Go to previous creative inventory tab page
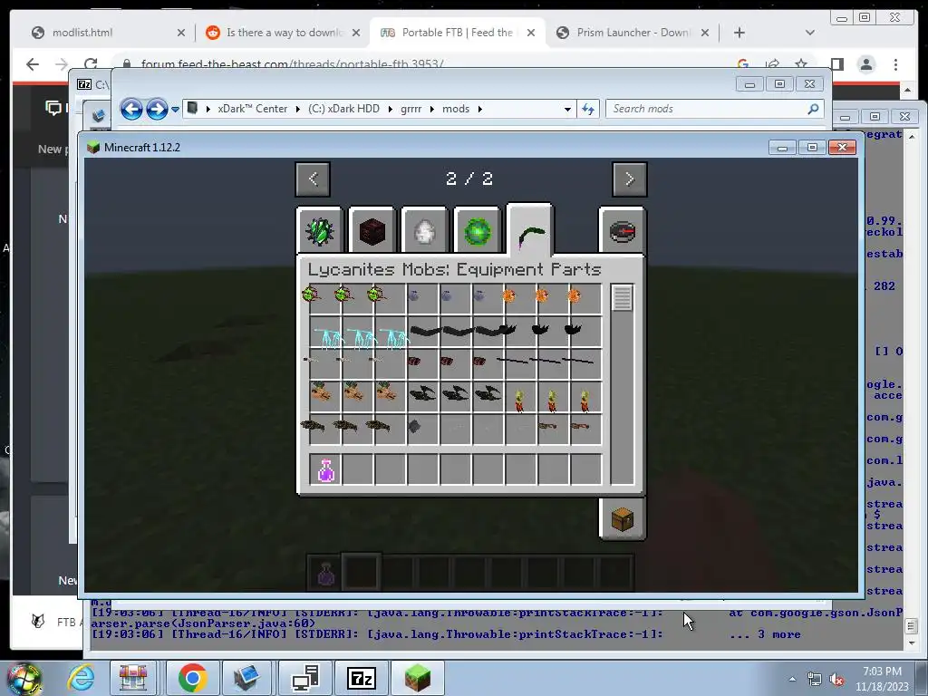 (x=313, y=179)
